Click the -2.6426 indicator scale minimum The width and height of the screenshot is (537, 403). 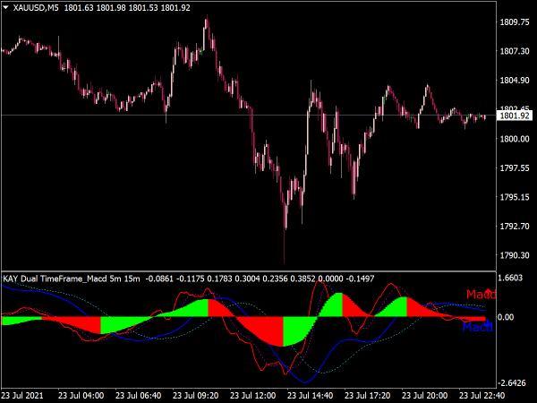tap(512, 382)
